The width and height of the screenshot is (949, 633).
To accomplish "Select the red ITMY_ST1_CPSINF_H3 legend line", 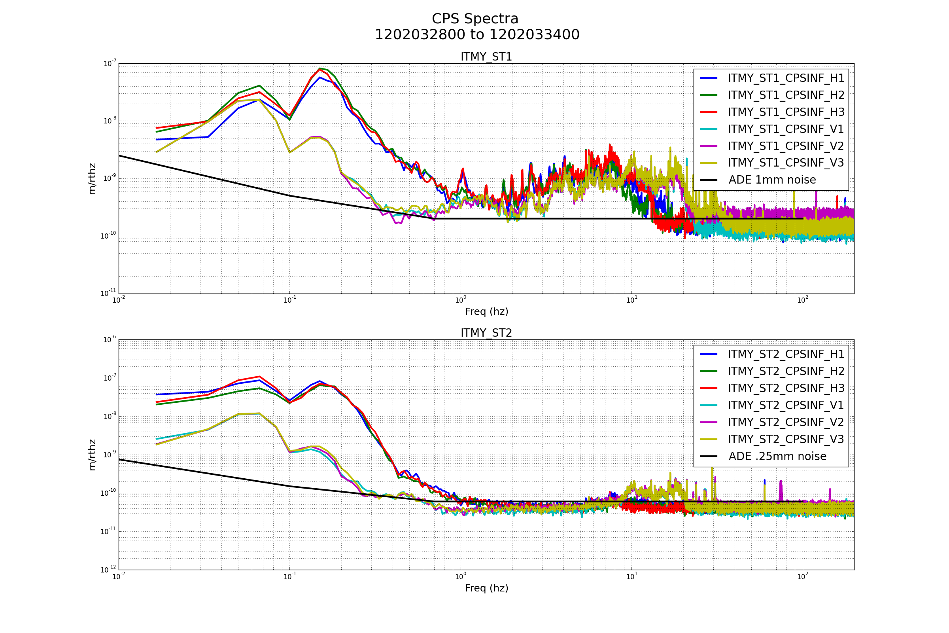I will [x=709, y=112].
